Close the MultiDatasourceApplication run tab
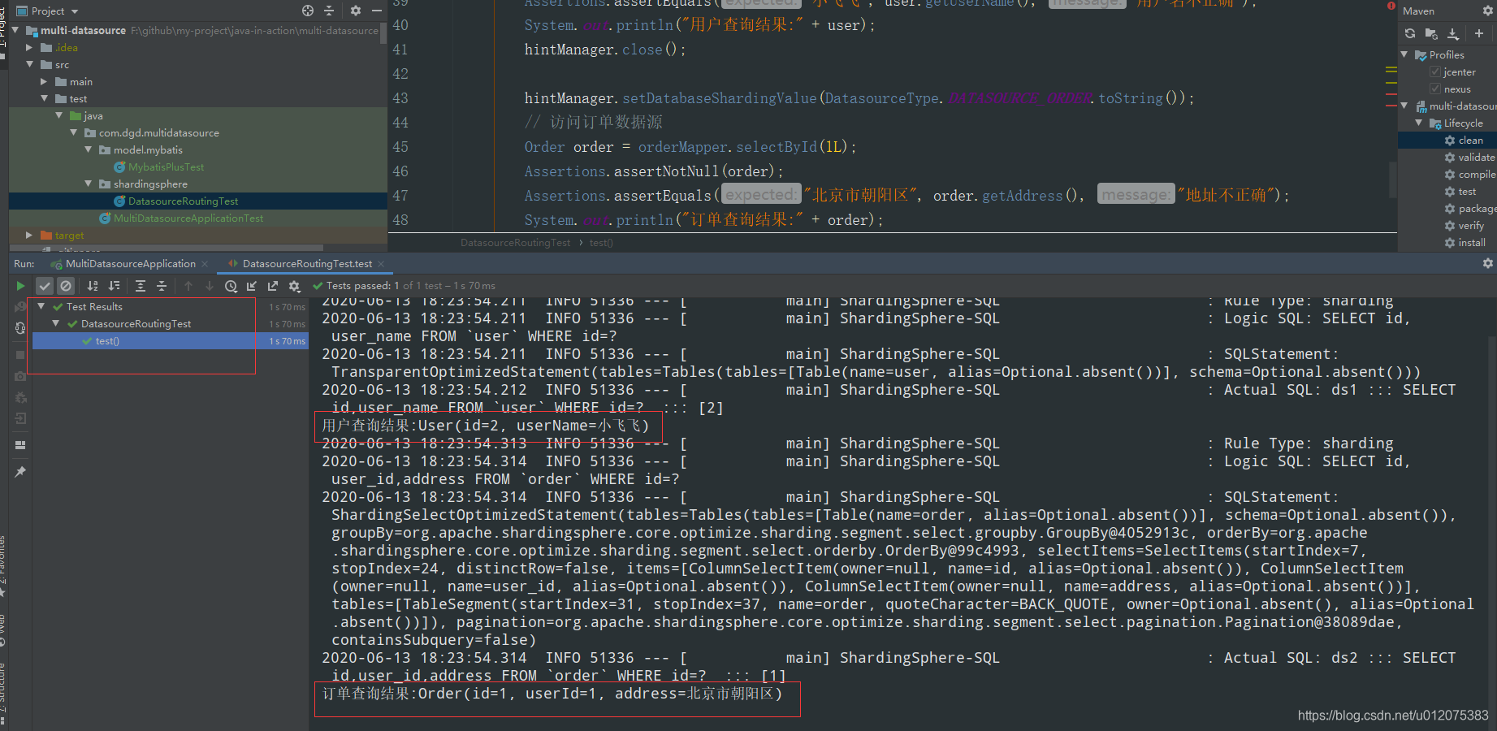This screenshot has width=1497, height=731. 205,264
